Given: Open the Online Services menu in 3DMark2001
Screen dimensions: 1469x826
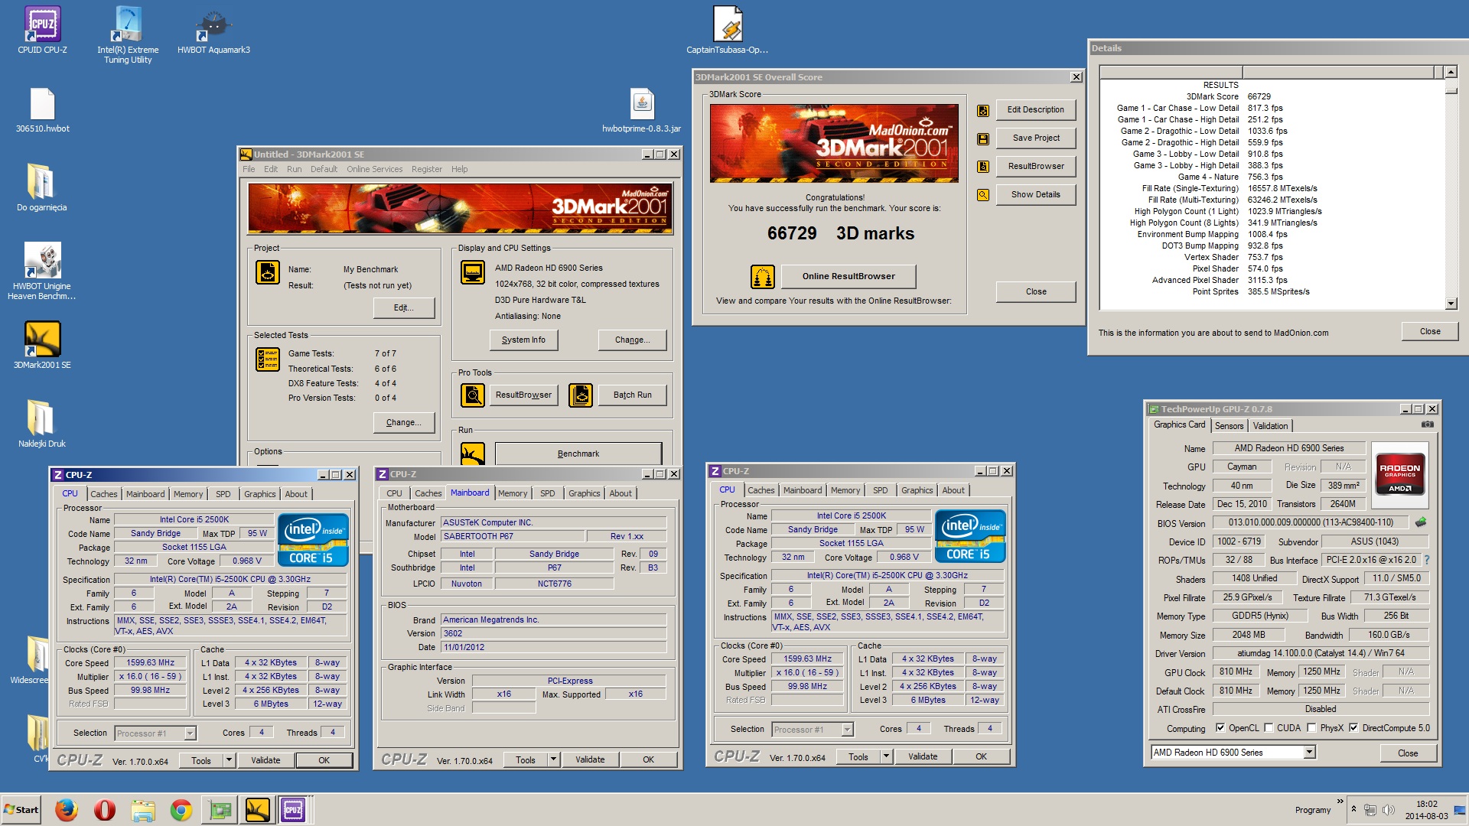Looking at the screenshot, I should tap(374, 169).
